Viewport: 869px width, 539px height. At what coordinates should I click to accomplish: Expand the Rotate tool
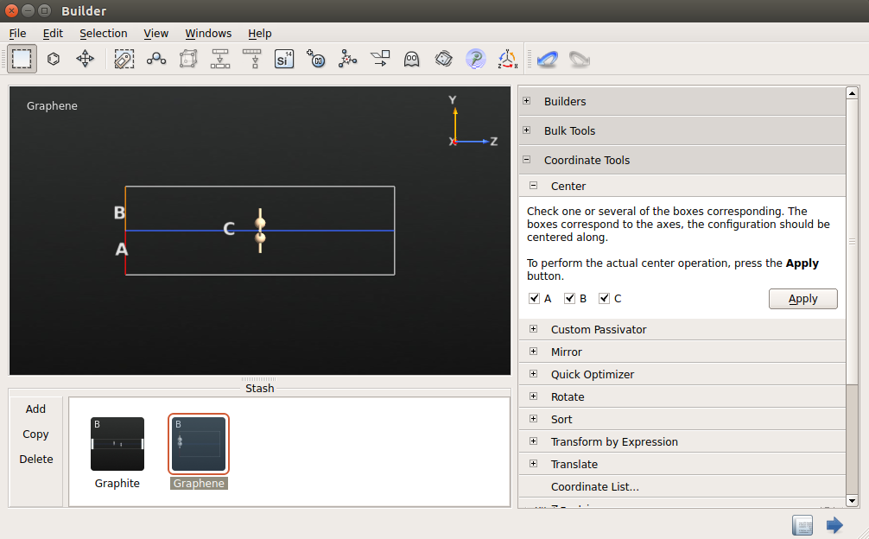pos(533,396)
